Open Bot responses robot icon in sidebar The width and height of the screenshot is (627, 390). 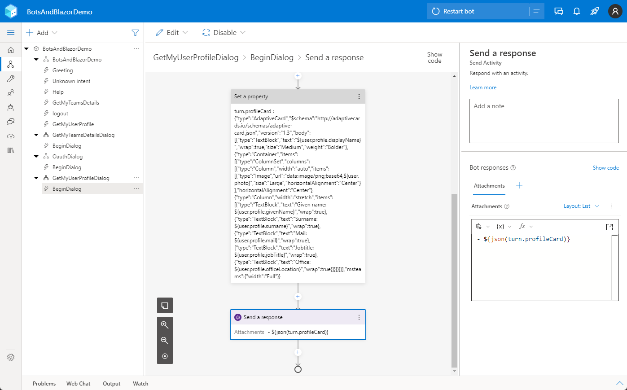11,107
